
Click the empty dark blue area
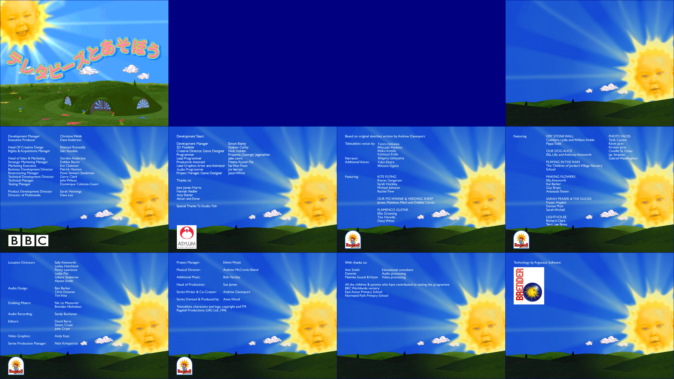pyautogui.click(x=336, y=63)
